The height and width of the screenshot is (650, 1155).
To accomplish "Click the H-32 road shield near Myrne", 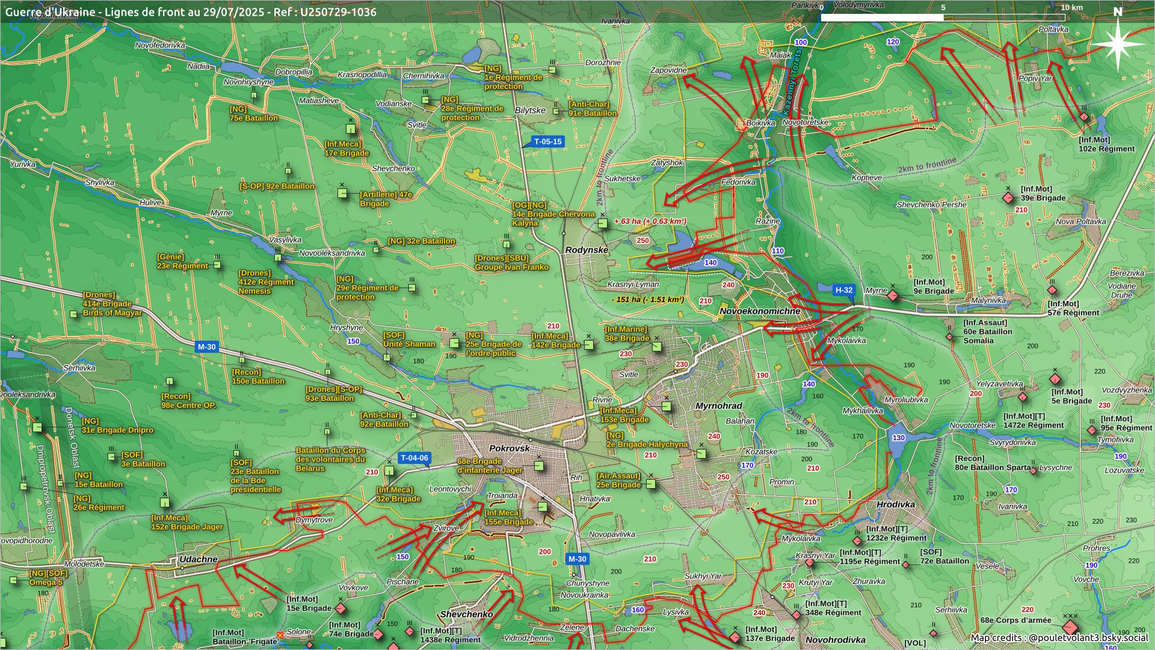I will (x=843, y=290).
